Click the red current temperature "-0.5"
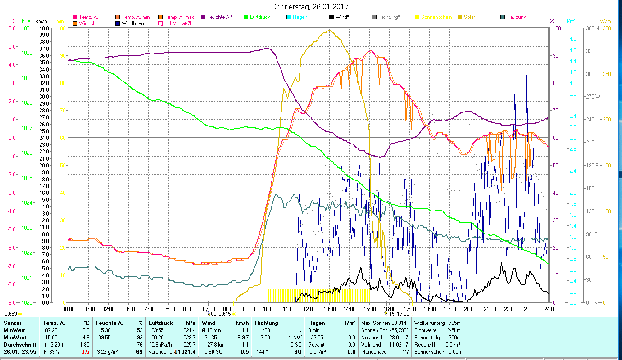This screenshot has height=360, width=622. (85, 351)
